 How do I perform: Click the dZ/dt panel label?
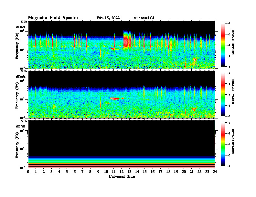click(21, 126)
